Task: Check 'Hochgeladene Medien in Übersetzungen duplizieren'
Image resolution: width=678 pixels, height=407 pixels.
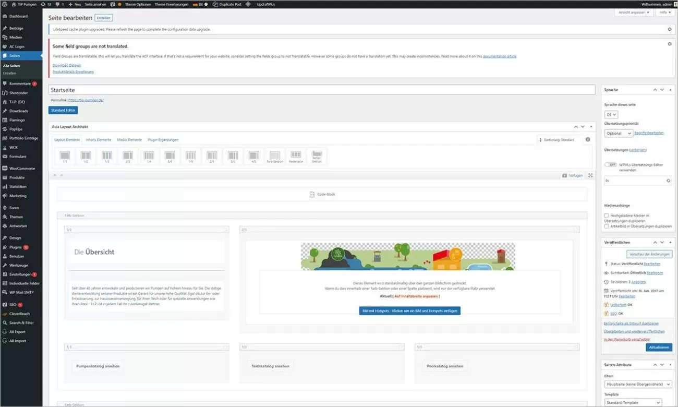Action: click(x=606, y=215)
